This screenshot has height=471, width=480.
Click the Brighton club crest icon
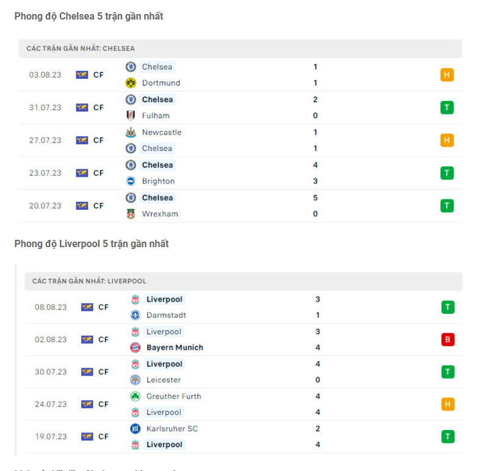point(131,181)
